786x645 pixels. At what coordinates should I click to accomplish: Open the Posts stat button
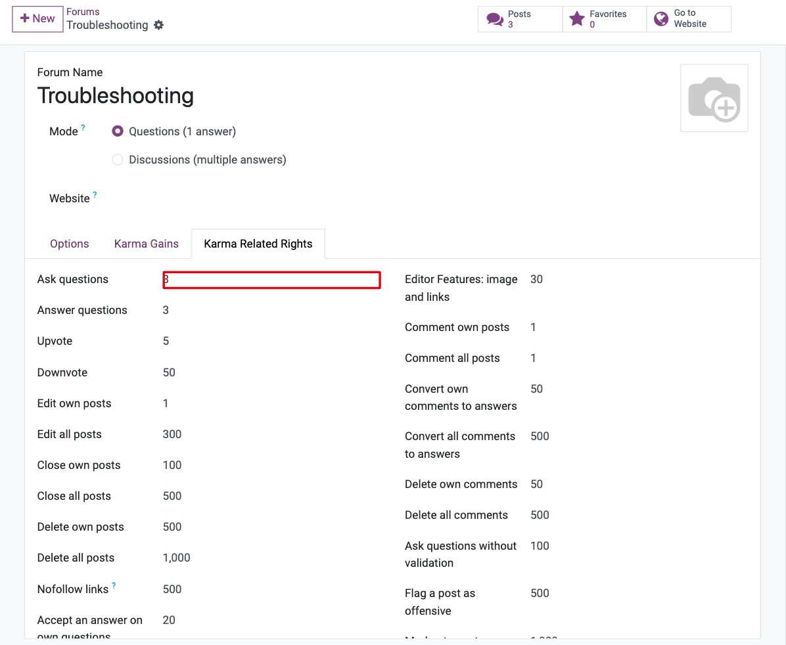pos(520,19)
